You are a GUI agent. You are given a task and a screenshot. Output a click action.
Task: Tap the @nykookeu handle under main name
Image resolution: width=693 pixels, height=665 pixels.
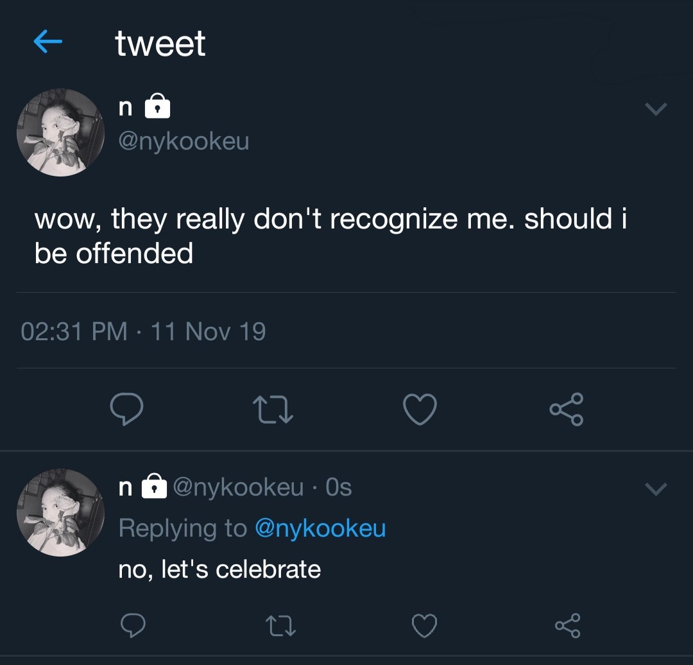pyautogui.click(x=184, y=141)
